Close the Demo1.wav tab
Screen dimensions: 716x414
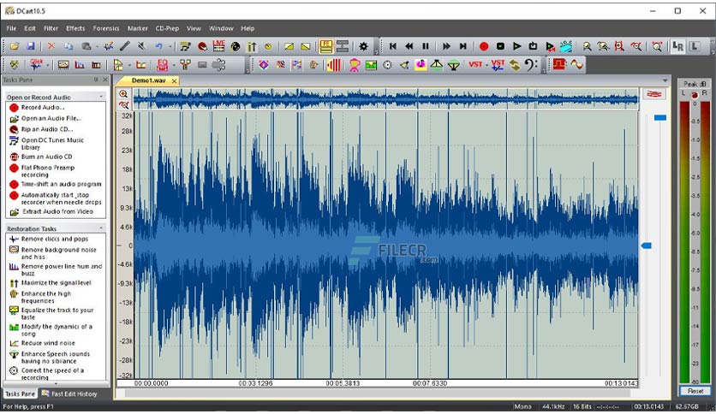coord(174,80)
